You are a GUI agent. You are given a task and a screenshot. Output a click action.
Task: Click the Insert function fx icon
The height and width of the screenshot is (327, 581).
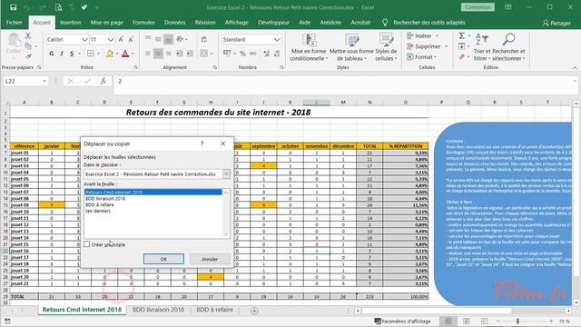103,81
